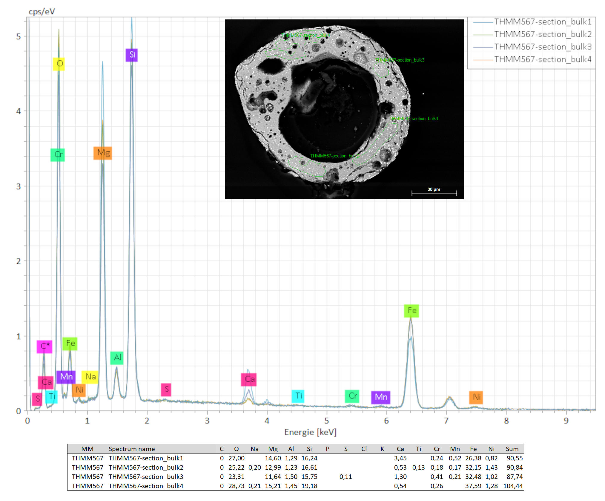The height and width of the screenshot is (501, 605).
Task: Click the Energie [keV] axis title
Action: (310, 432)
